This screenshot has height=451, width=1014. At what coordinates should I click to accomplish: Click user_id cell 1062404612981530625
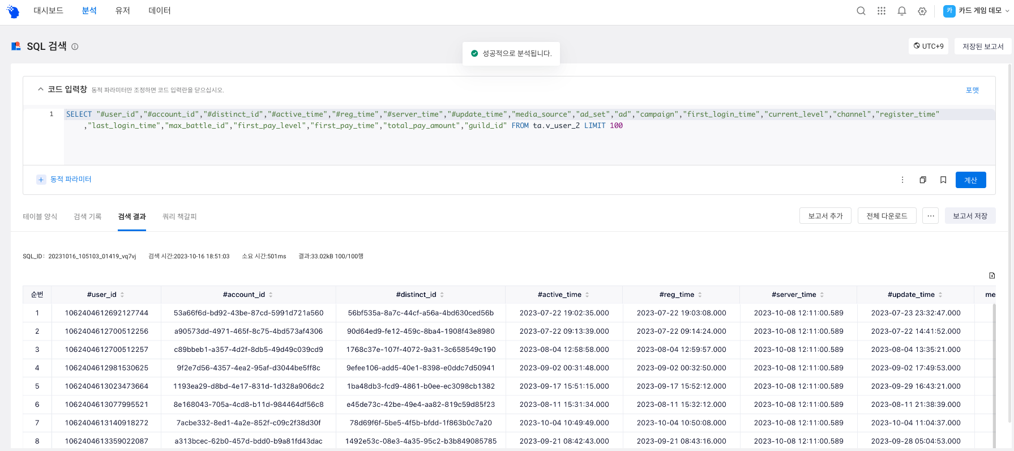106,368
